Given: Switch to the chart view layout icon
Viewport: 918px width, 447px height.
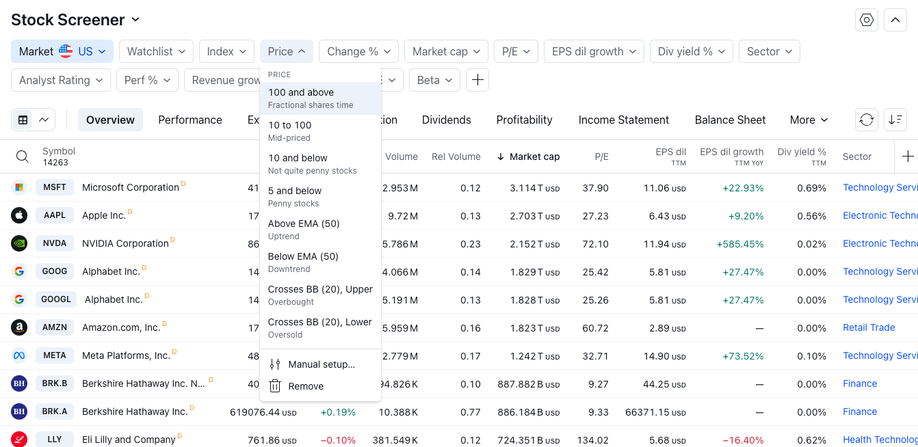Looking at the screenshot, I should 44,120.
